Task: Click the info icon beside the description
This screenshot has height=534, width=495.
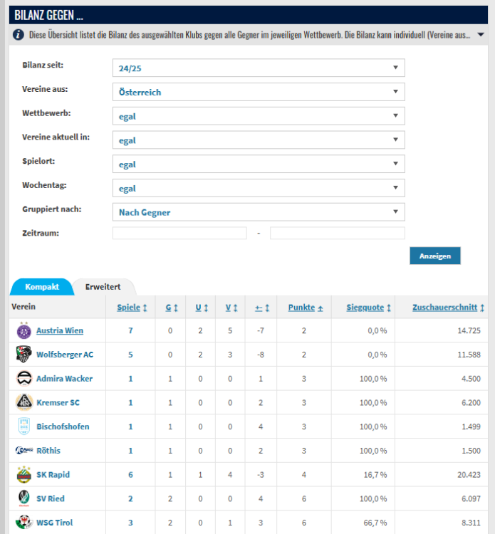Action: (x=19, y=35)
